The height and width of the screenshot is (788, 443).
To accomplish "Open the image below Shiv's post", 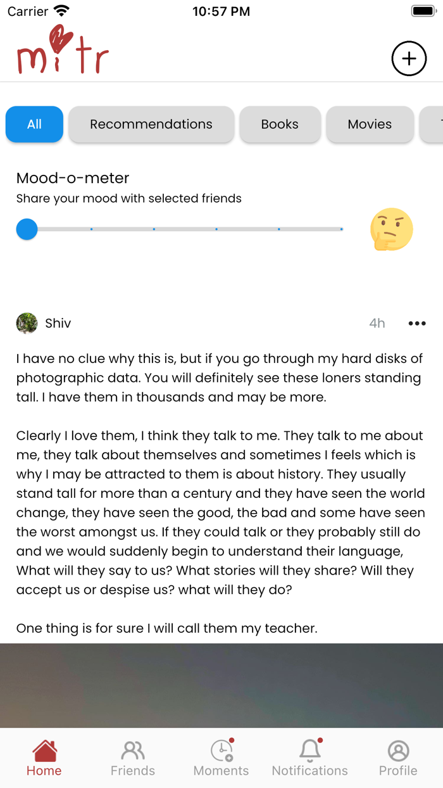I will (221, 685).
